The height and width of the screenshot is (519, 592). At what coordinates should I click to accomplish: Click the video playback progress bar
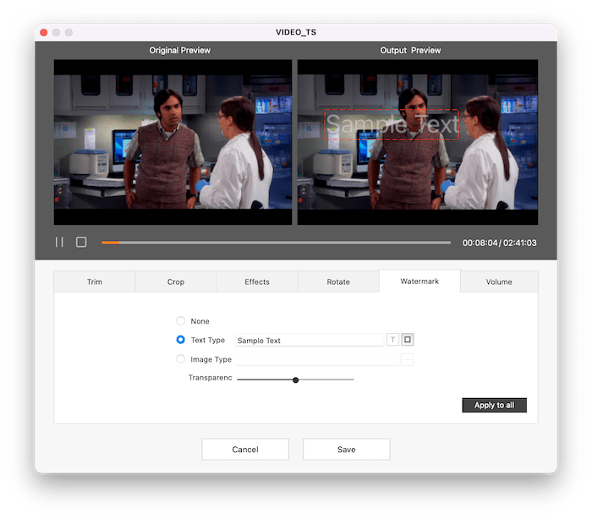tap(276, 243)
